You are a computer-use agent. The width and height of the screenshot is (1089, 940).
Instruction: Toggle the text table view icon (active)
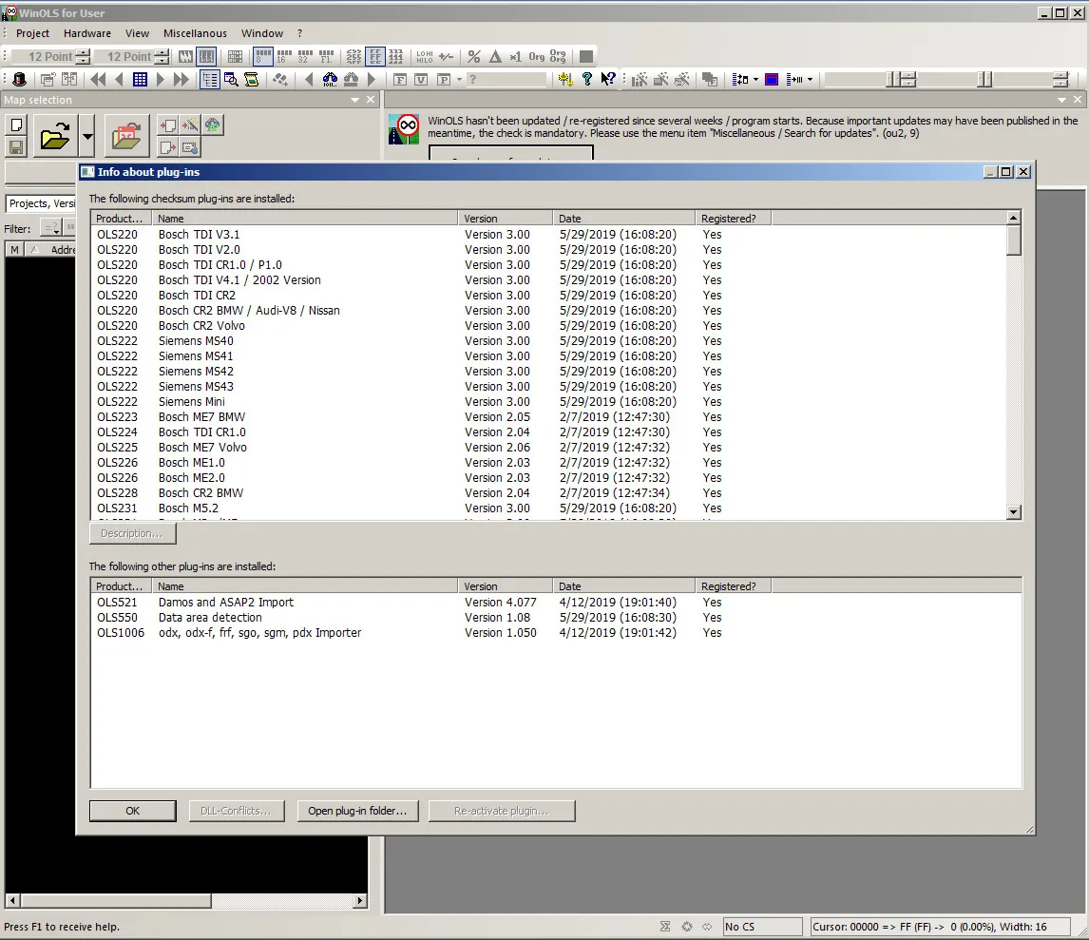207,57
